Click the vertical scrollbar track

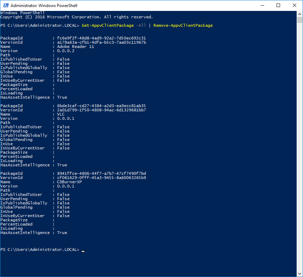coord(299,141)
